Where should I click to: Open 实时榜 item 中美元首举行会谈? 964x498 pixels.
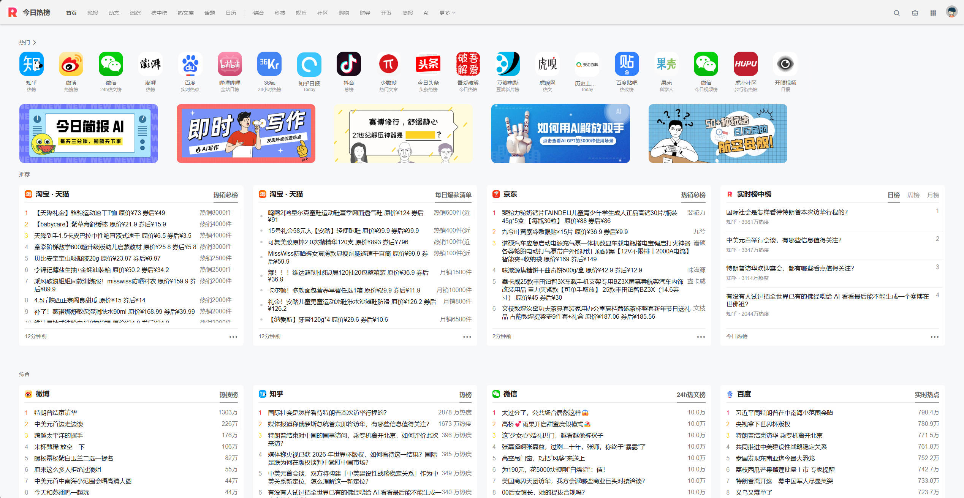point(784,240)
